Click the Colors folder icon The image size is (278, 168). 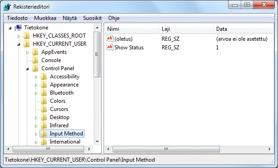(44, 101)
